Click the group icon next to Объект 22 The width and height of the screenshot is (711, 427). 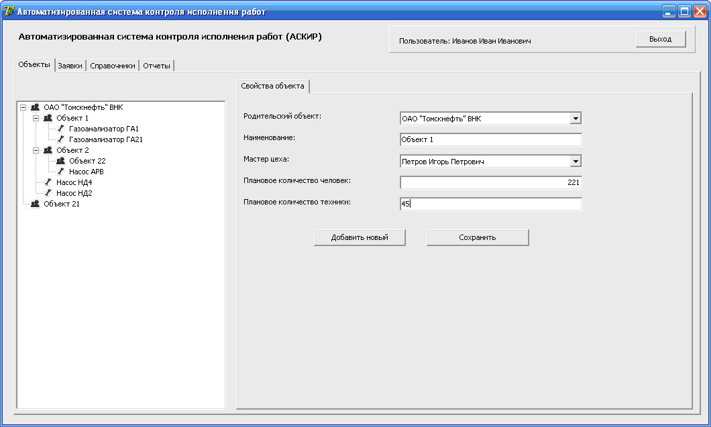click(60, 161)
